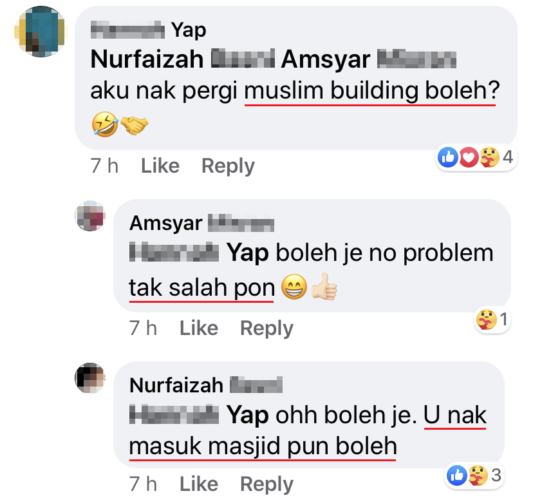
Task: Like Amsyar's reply comment
Action: click(x=199, y=329)
